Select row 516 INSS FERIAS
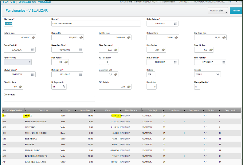 point(122,139)
